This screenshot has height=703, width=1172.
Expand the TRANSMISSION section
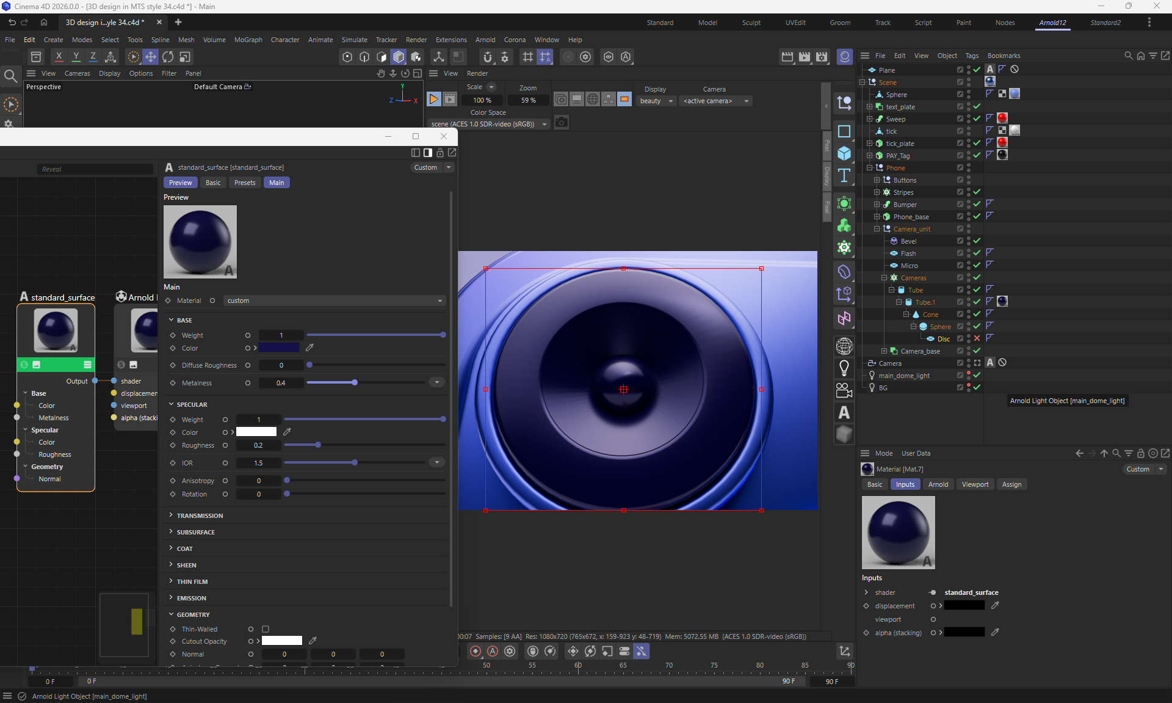pyautogui.click(x=200, y=515)
